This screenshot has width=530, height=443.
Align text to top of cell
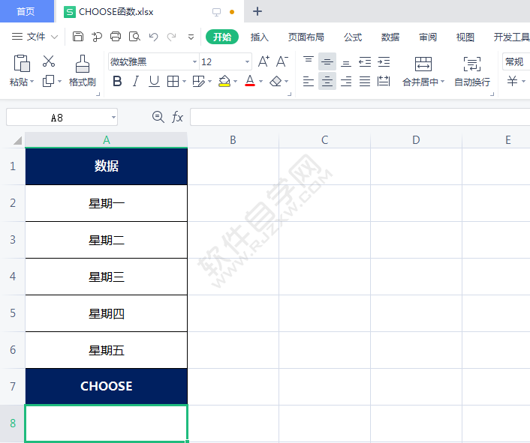click(309, 61)
